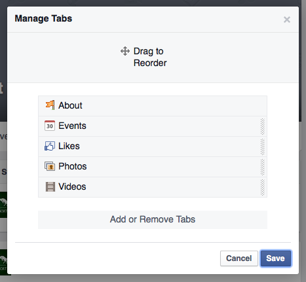Click the orange flag About icon
This screenshot has height=282, width=306.
[50, 105]
